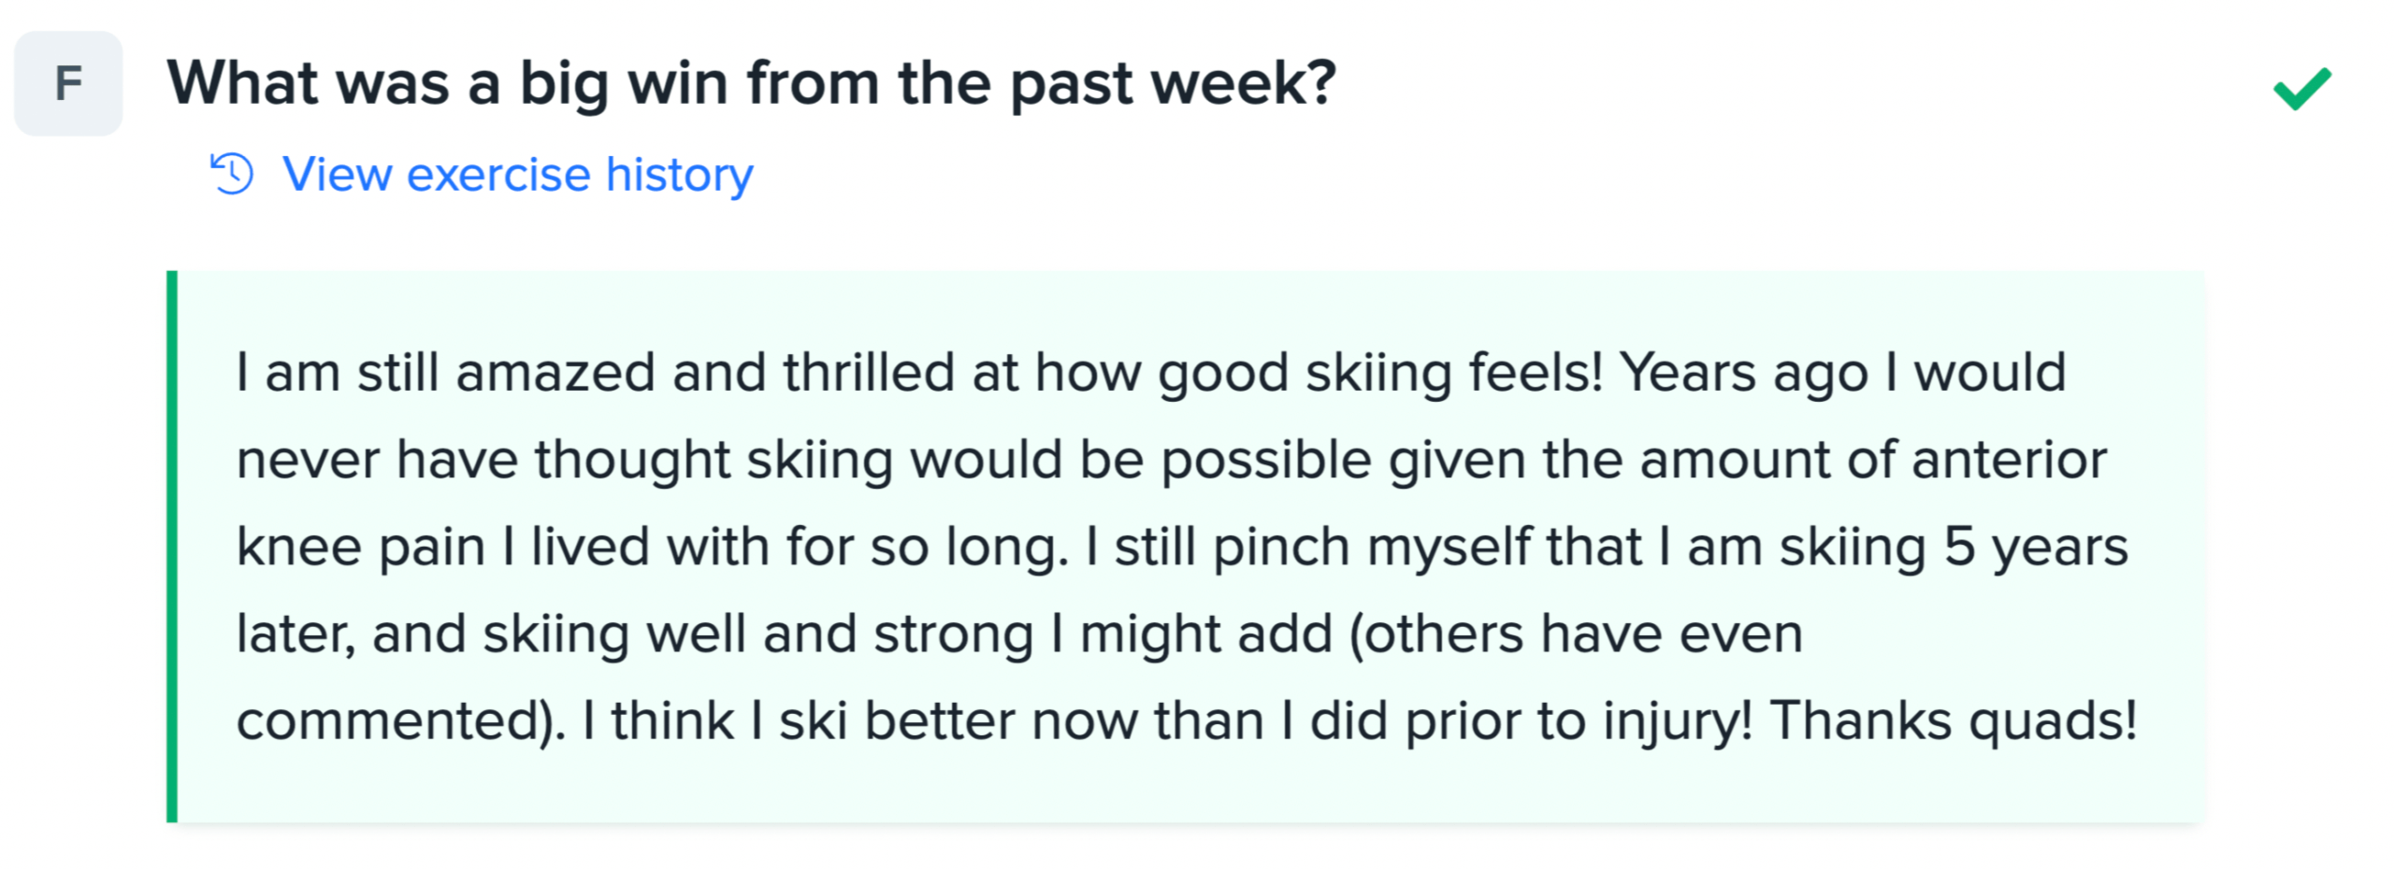Viewport: 2394px width, 869px height.
Task: Click the line starting "later, and skiing well"
Action: point(1018,633)
